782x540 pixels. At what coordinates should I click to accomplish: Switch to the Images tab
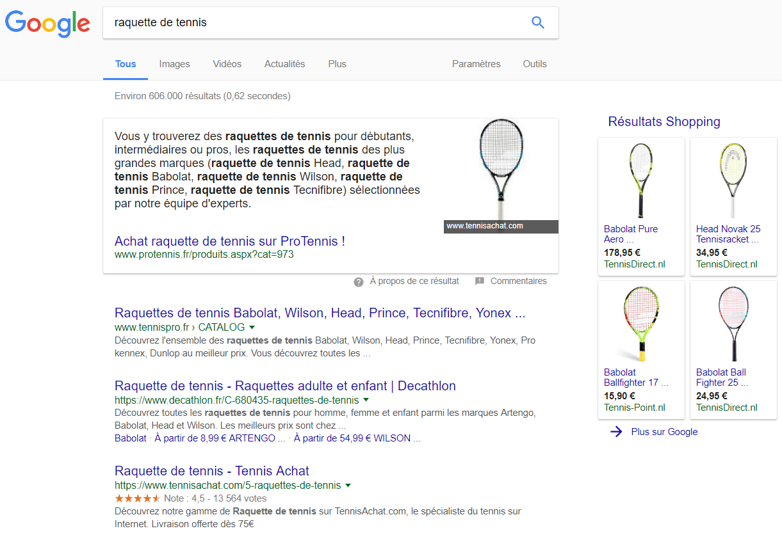point(174,64)
